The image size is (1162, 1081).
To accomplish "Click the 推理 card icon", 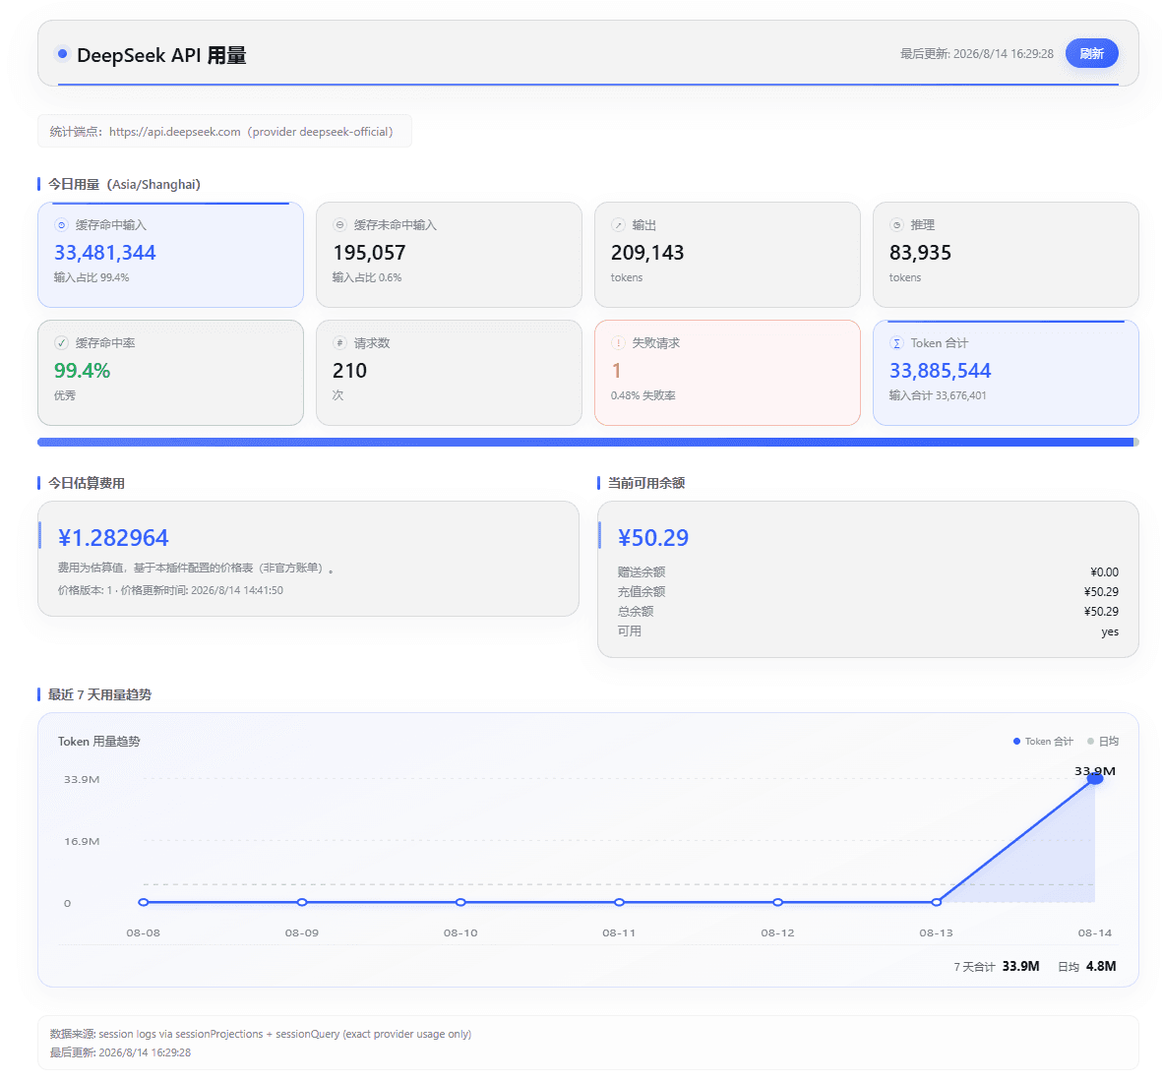I will click(x=896, y=225).
